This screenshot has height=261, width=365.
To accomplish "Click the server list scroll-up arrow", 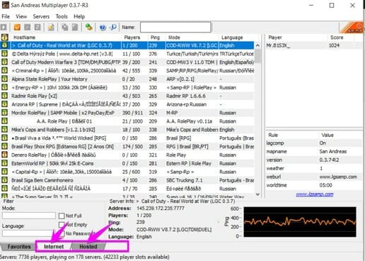I will (x=257, y=45).
